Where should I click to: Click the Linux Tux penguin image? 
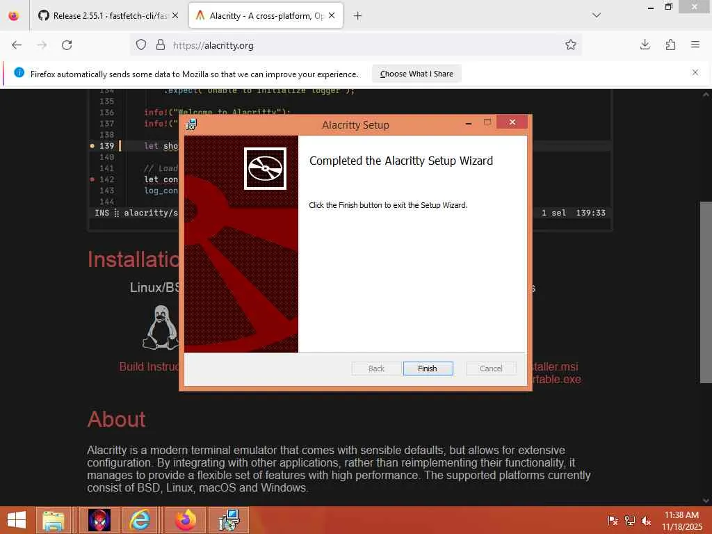click(x=160, y=327)
